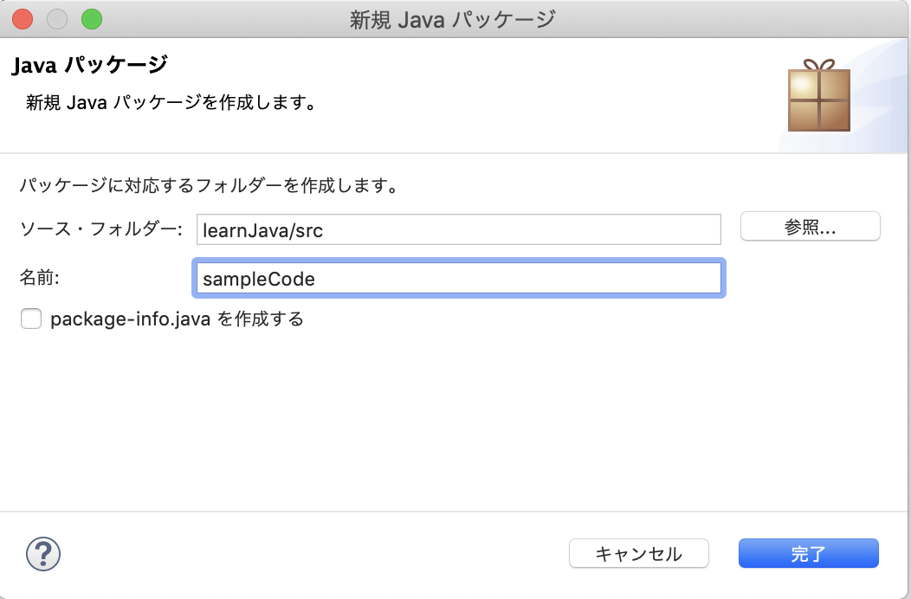Click the 完了 finish button
This screenshot has height=599, width=911.
tap(808, 554)
